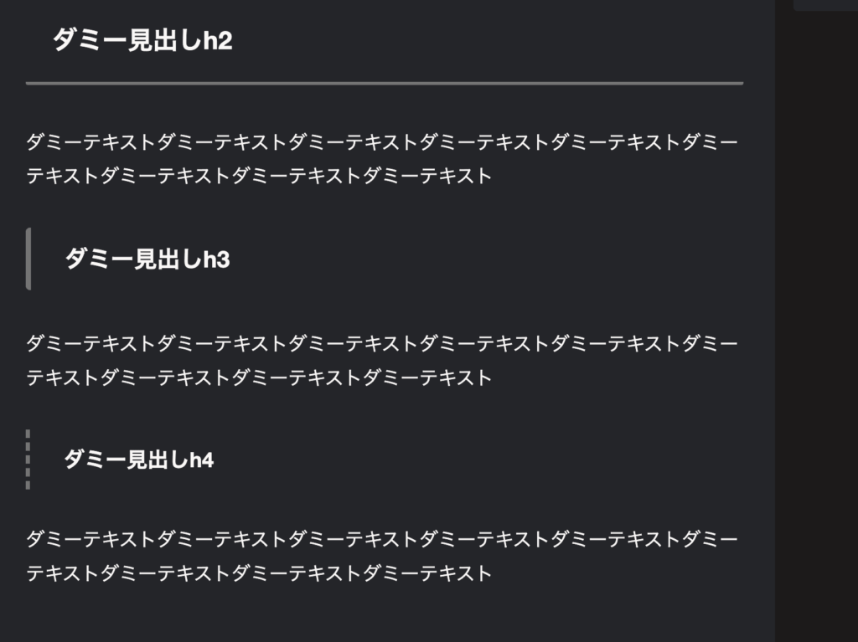Click the rounded card at the sidebar top
This screenshot has width=858, height=642.
click(825, 5)
